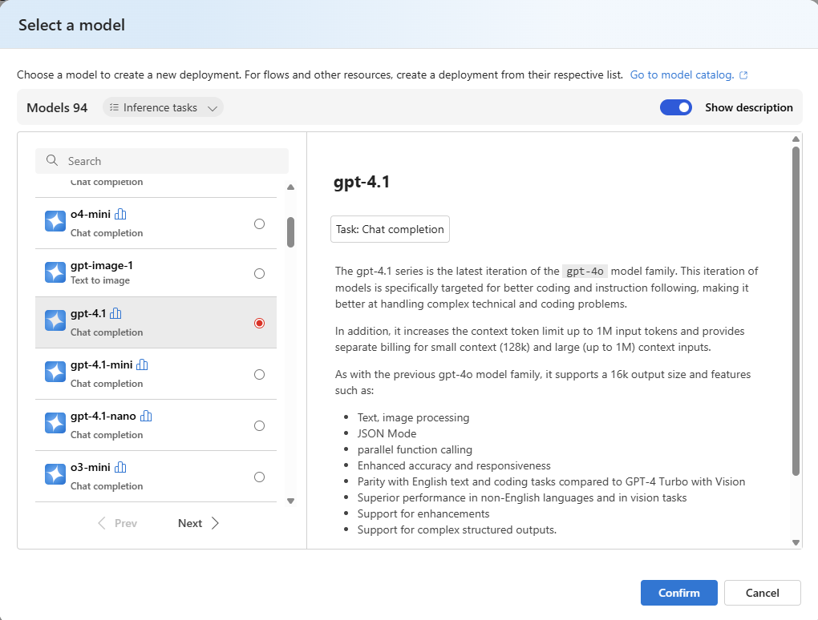Click the benchmark chart icon beside o4-mini
The height and width of the screenshot is (620, 818).
click(x=120, y=214)
